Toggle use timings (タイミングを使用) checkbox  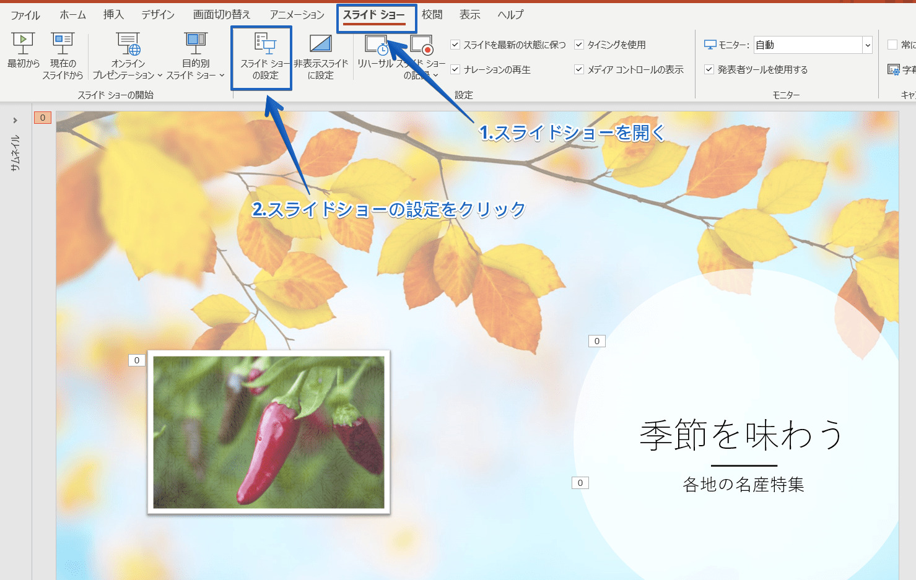coord(579,45)
